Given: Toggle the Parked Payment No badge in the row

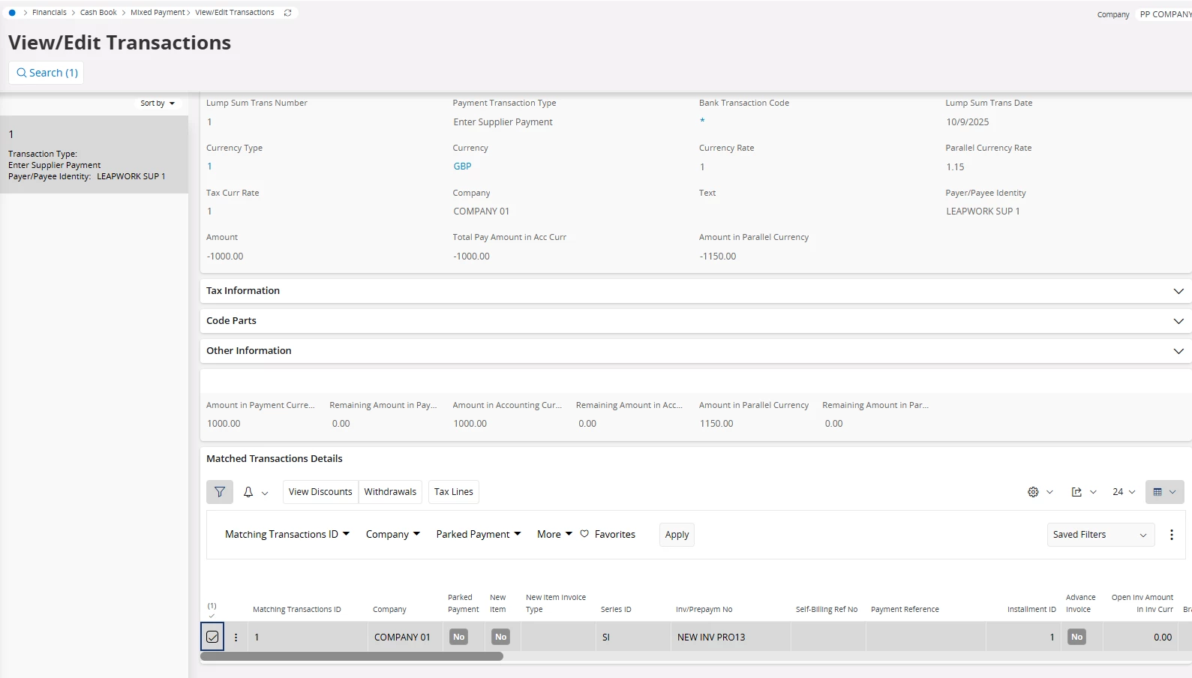Looking at the screenshot, I should pos(458,637).
